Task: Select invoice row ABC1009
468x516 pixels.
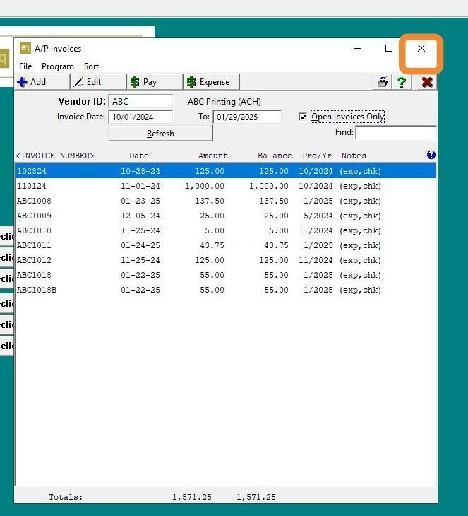Action: tap(225, 216)
